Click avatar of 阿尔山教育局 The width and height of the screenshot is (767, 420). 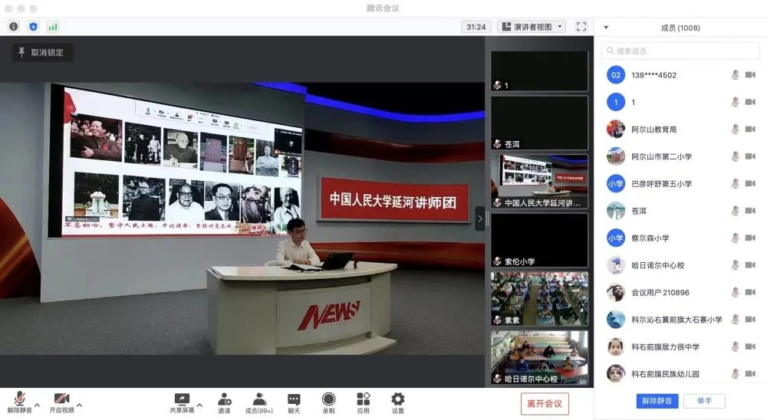tap(616, 129)
